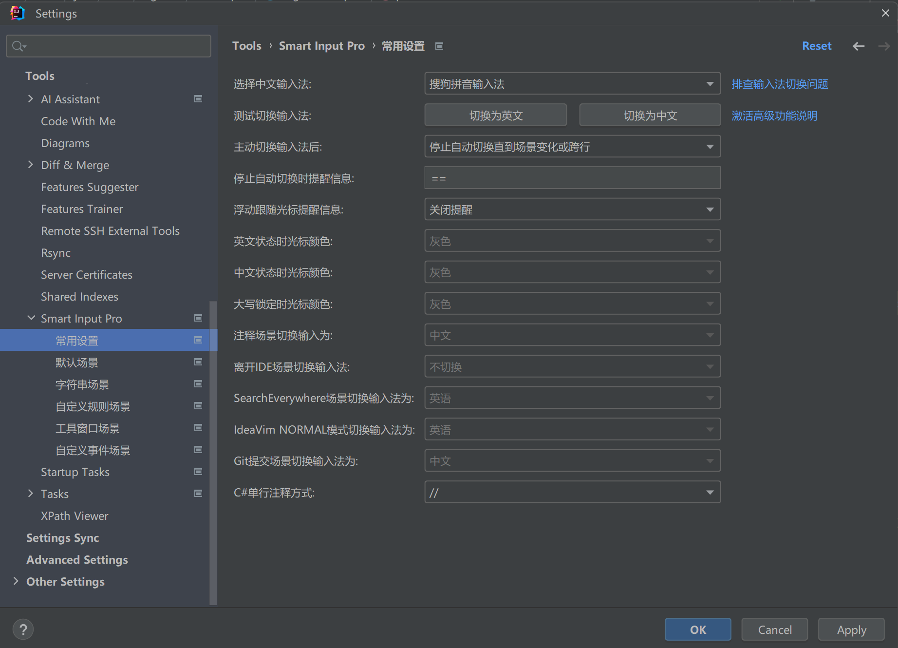Click the settings tree vertical scrollbar
Viewport: 898px width, 648px height.
pos(213,453)
